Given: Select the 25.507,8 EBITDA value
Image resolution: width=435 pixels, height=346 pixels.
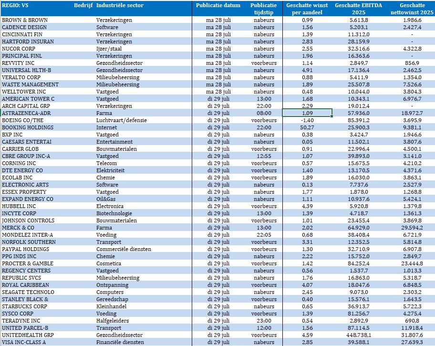Looking at the screenshot, I should (x=358, y=84).
